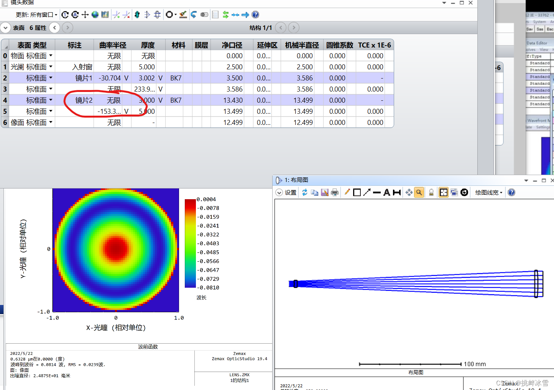This screenshot has height=390, width=554.
Task: Click the copy-to-clipboard icon in layout toolbar
Action: [314, 192]
